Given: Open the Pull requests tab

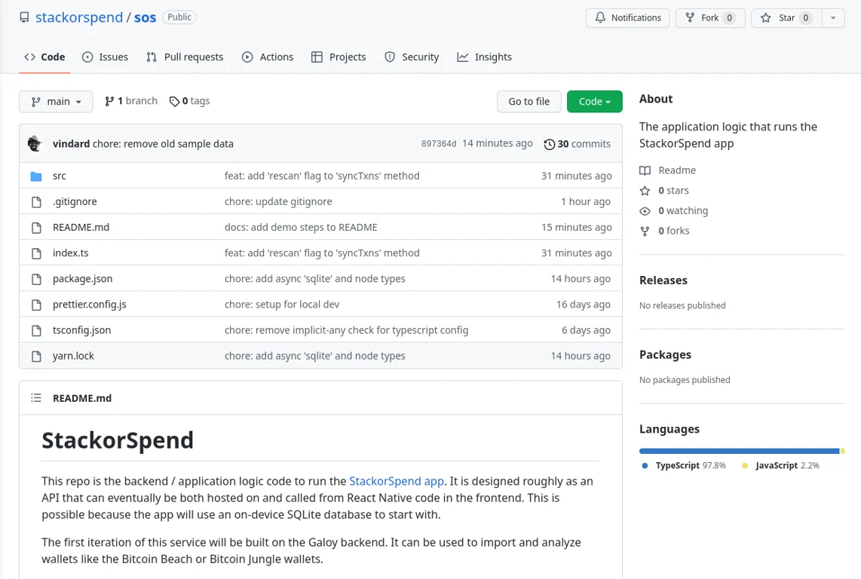Looking at the screenshot, I should [x=185, y=57].
